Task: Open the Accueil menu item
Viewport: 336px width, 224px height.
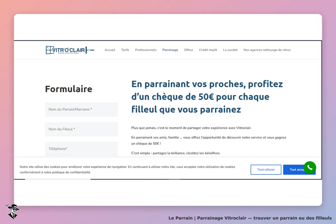Action: point(110,50)
